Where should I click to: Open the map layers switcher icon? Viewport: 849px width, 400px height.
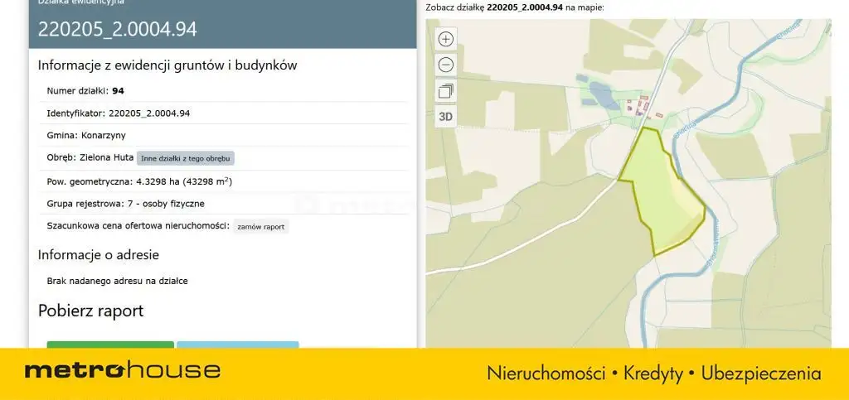click(x=446, y=90)
